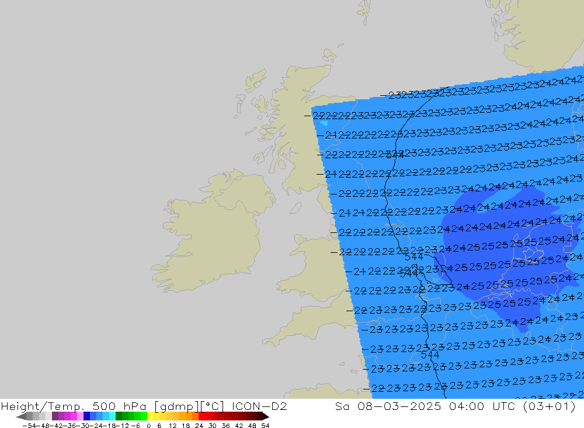Pick the bright red swatch above the 24 label

pos(201,416)
